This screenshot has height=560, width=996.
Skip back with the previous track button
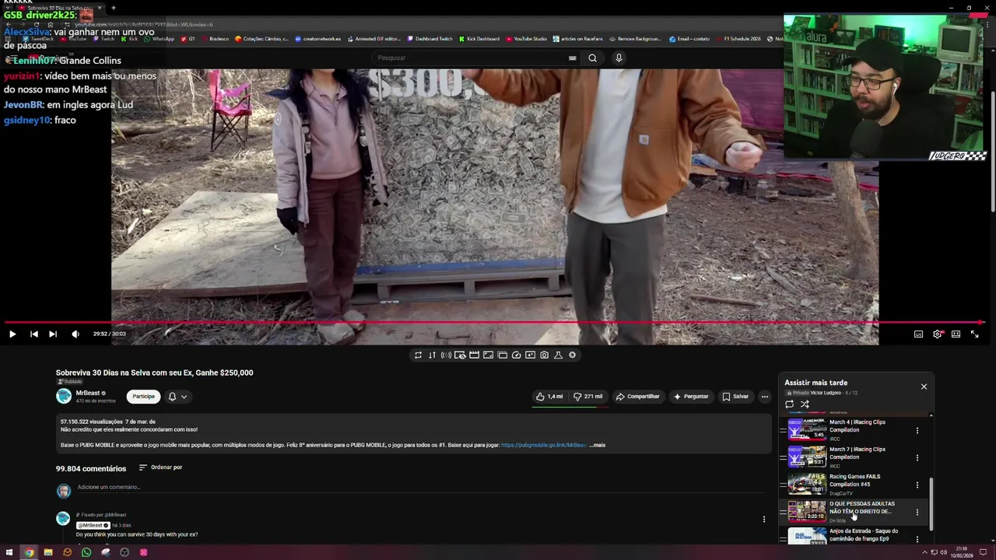click(x=34, y=334)
